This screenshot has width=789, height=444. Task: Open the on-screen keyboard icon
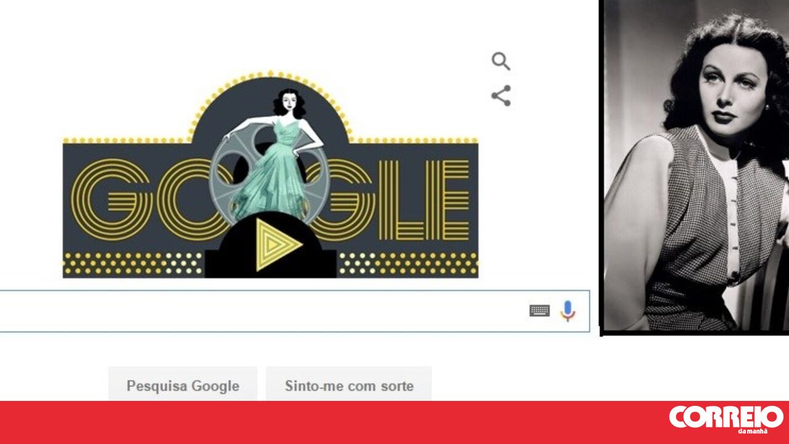click(539, 311)
